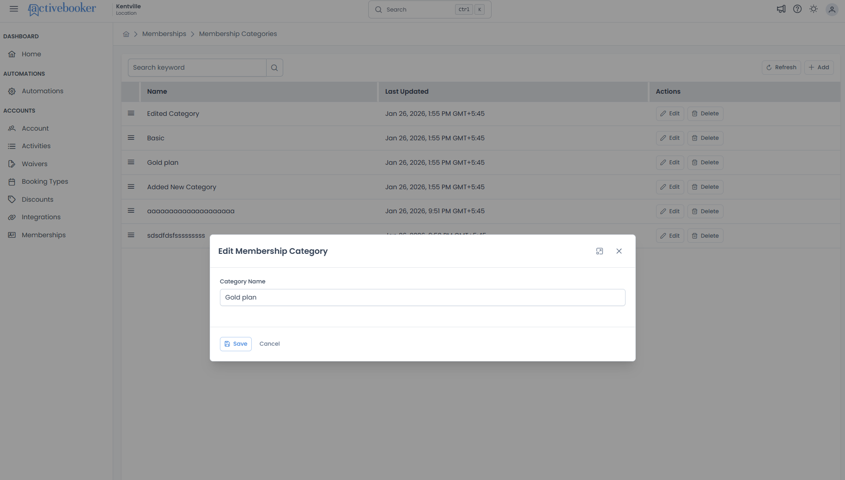The image size is (845, 480).
Task: Edit the Basic category row
Action: tap(670, 138)
